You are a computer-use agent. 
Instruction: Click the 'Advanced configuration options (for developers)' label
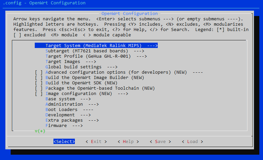point(108,72)
